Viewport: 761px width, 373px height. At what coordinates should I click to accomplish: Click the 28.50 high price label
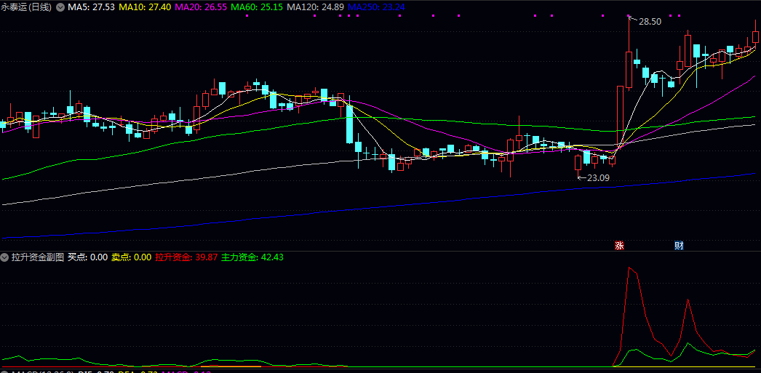[x=650, y=22]
